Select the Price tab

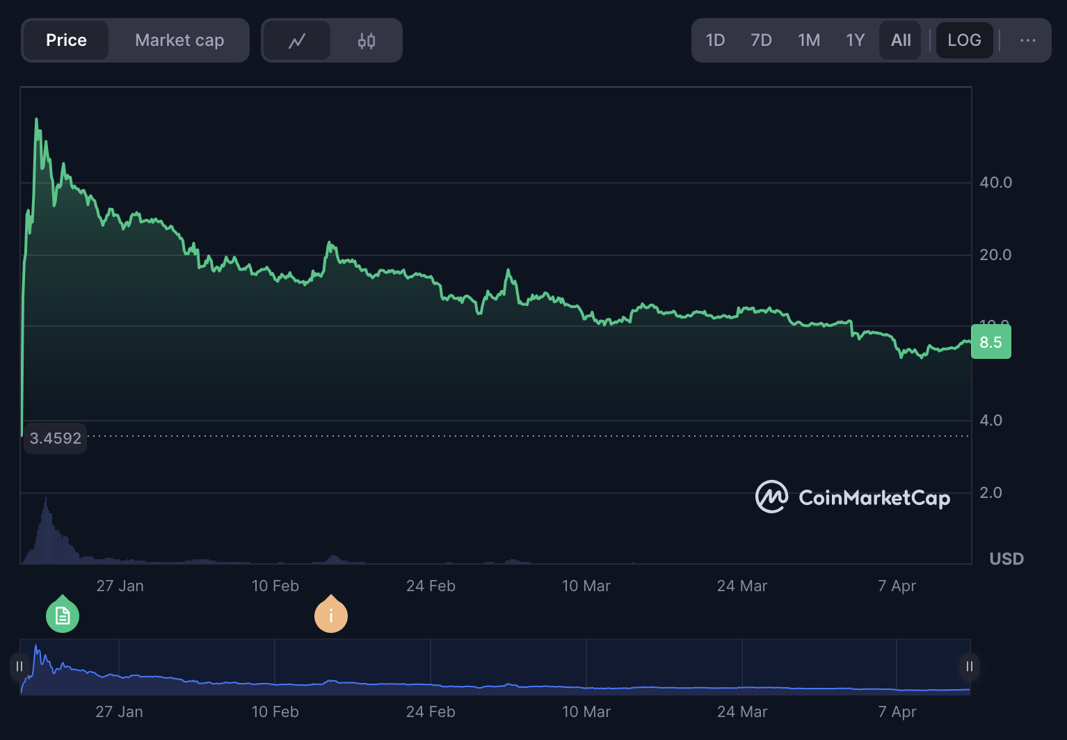[66, 41]
